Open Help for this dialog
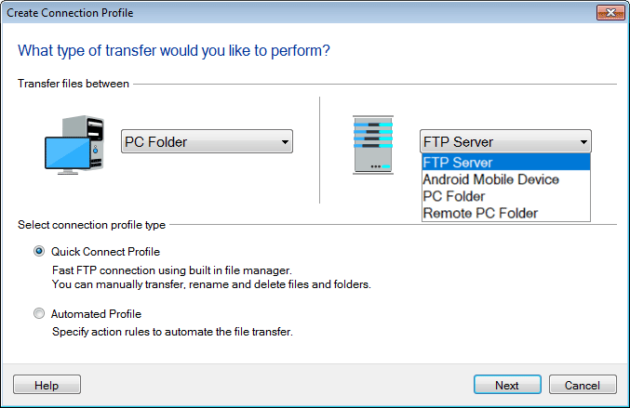Screen dimensions: 630x408 [47, 385]
